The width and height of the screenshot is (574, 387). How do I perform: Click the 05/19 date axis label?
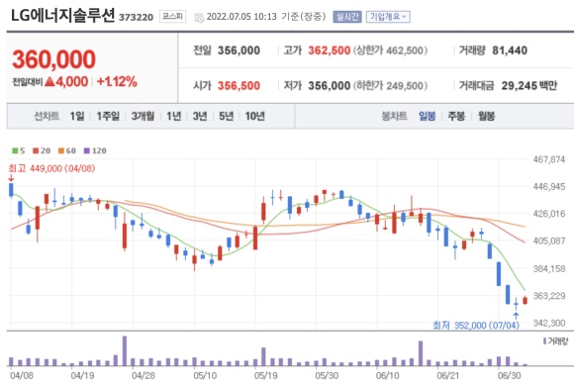point(266,376)
